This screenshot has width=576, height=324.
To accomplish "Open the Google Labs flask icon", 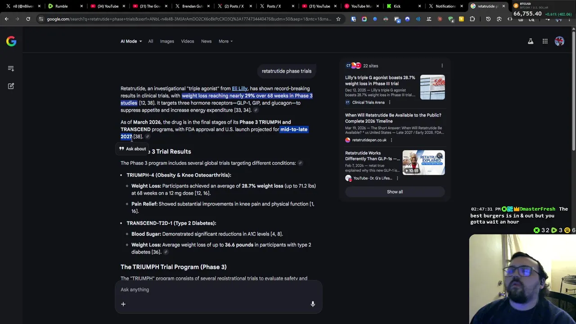I will (531, 41).
